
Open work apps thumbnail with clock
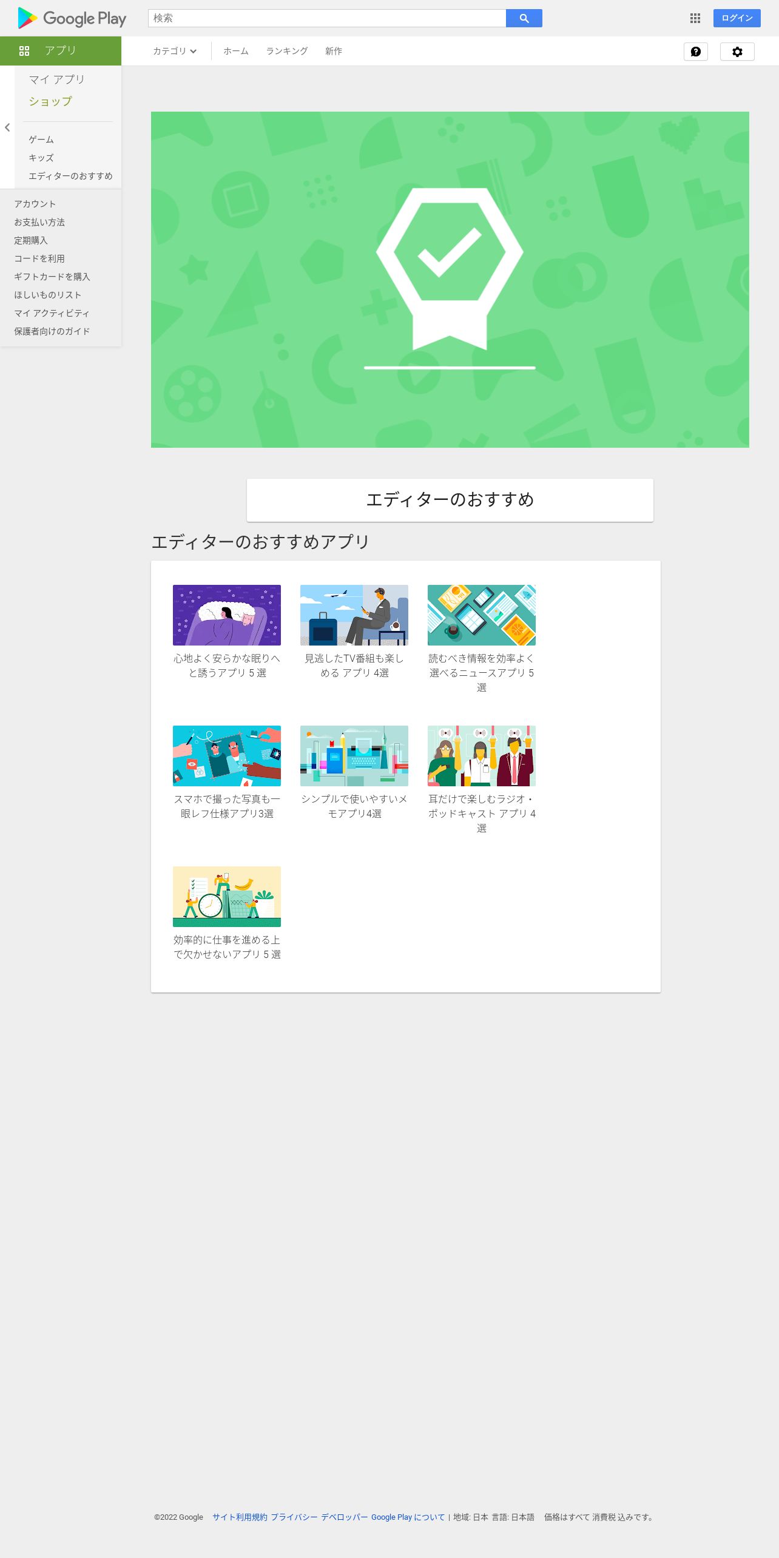tap(227, 897)
